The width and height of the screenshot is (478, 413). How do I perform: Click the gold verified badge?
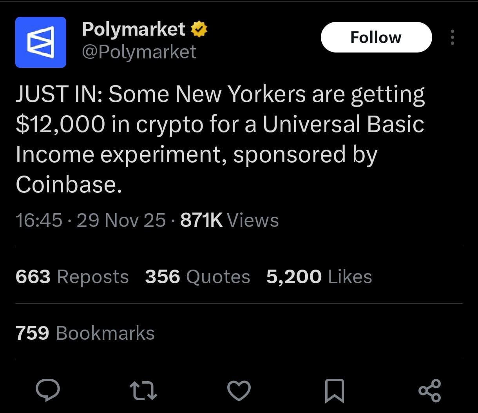click(x=199, y=30)
